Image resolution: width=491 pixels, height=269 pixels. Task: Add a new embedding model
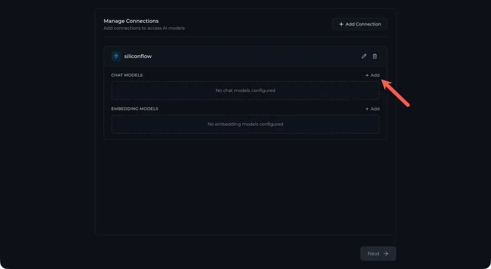click(372, 109)
